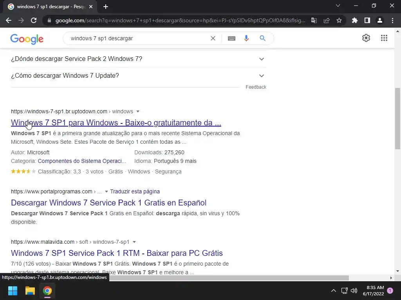The width and height of the screenshot is (401, 300).
Task: Open 'Descargar Windows 7 Service Pack 1 Gratis' result
Action: click(108, 203)
